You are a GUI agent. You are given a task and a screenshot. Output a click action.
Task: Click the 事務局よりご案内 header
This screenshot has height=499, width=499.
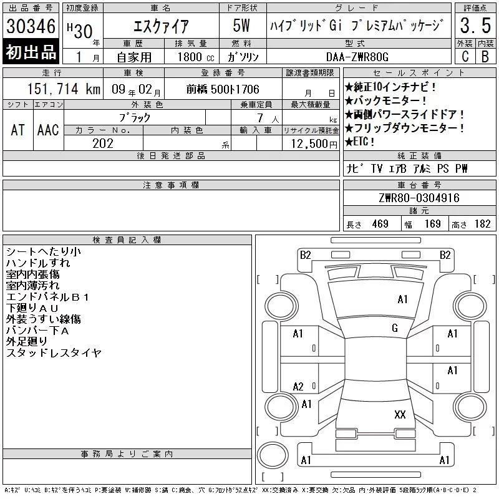[x=127, y=454]
